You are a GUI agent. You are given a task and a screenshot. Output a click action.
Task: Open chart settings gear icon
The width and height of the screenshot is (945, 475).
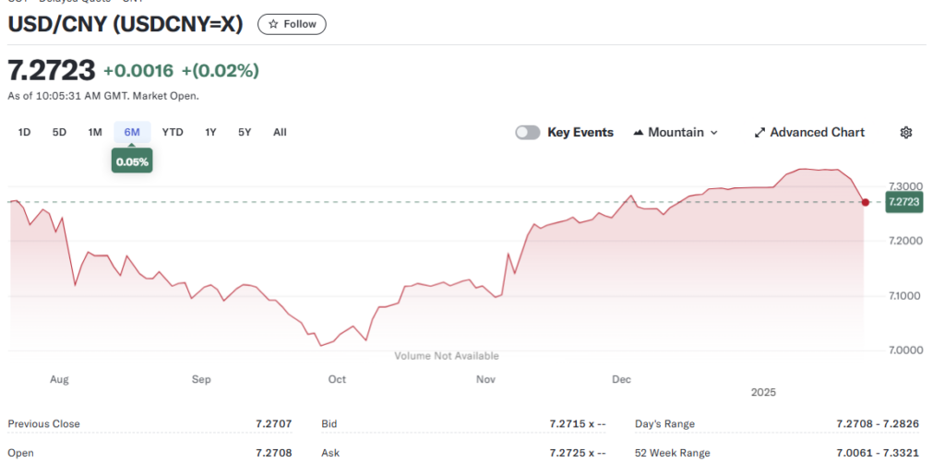(905, 133)
